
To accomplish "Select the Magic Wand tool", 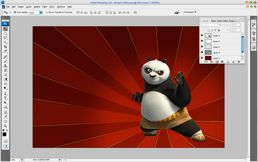I will [5, 42].
